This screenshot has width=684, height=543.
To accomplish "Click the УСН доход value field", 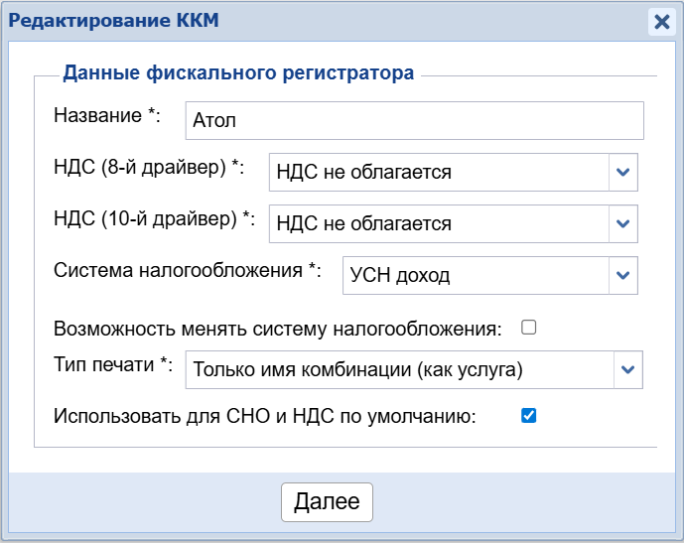I will [x=475, y=275].
